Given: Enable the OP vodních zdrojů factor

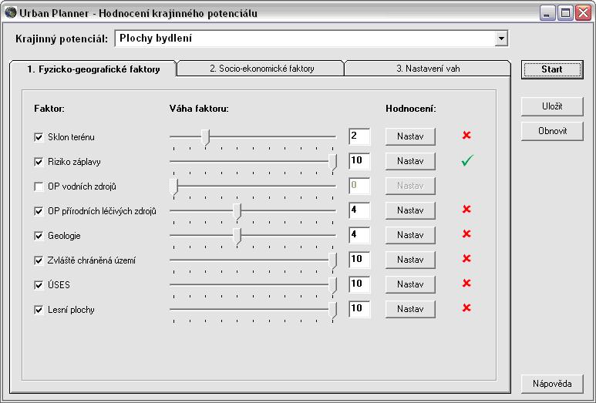Looking at the screenshot, I should (39, 186).
